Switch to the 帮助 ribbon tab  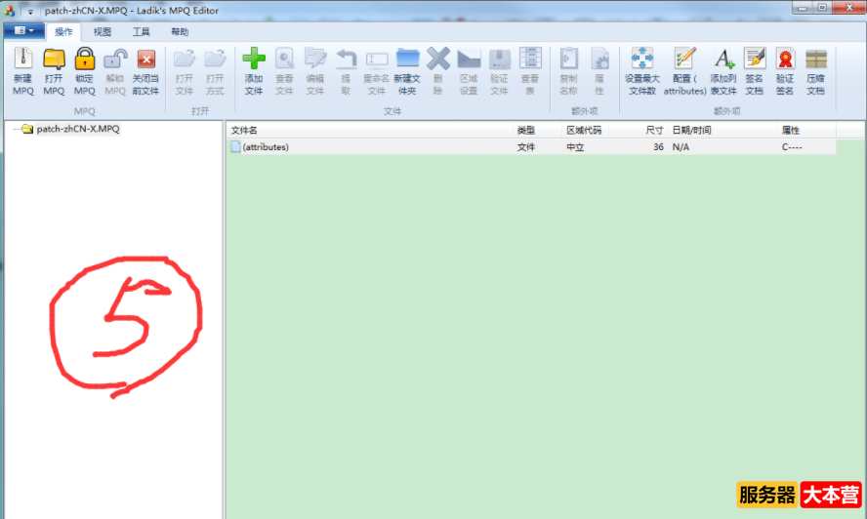pos(180,32)
